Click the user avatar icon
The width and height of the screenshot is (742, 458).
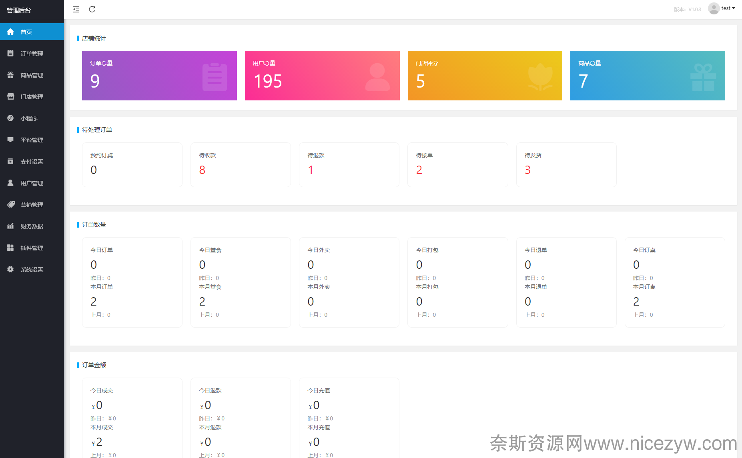[x=714, y=8]
